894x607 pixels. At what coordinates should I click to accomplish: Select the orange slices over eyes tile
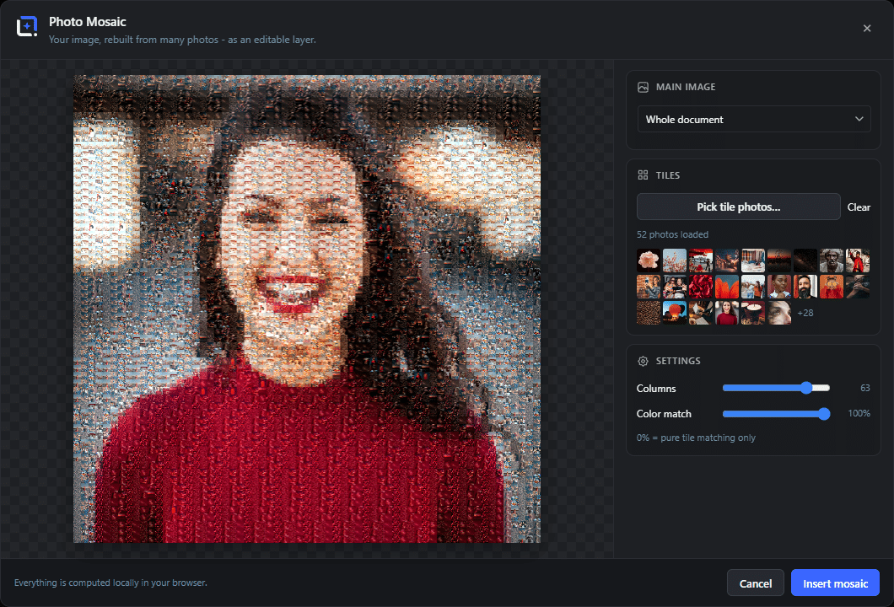pos(832,287)
